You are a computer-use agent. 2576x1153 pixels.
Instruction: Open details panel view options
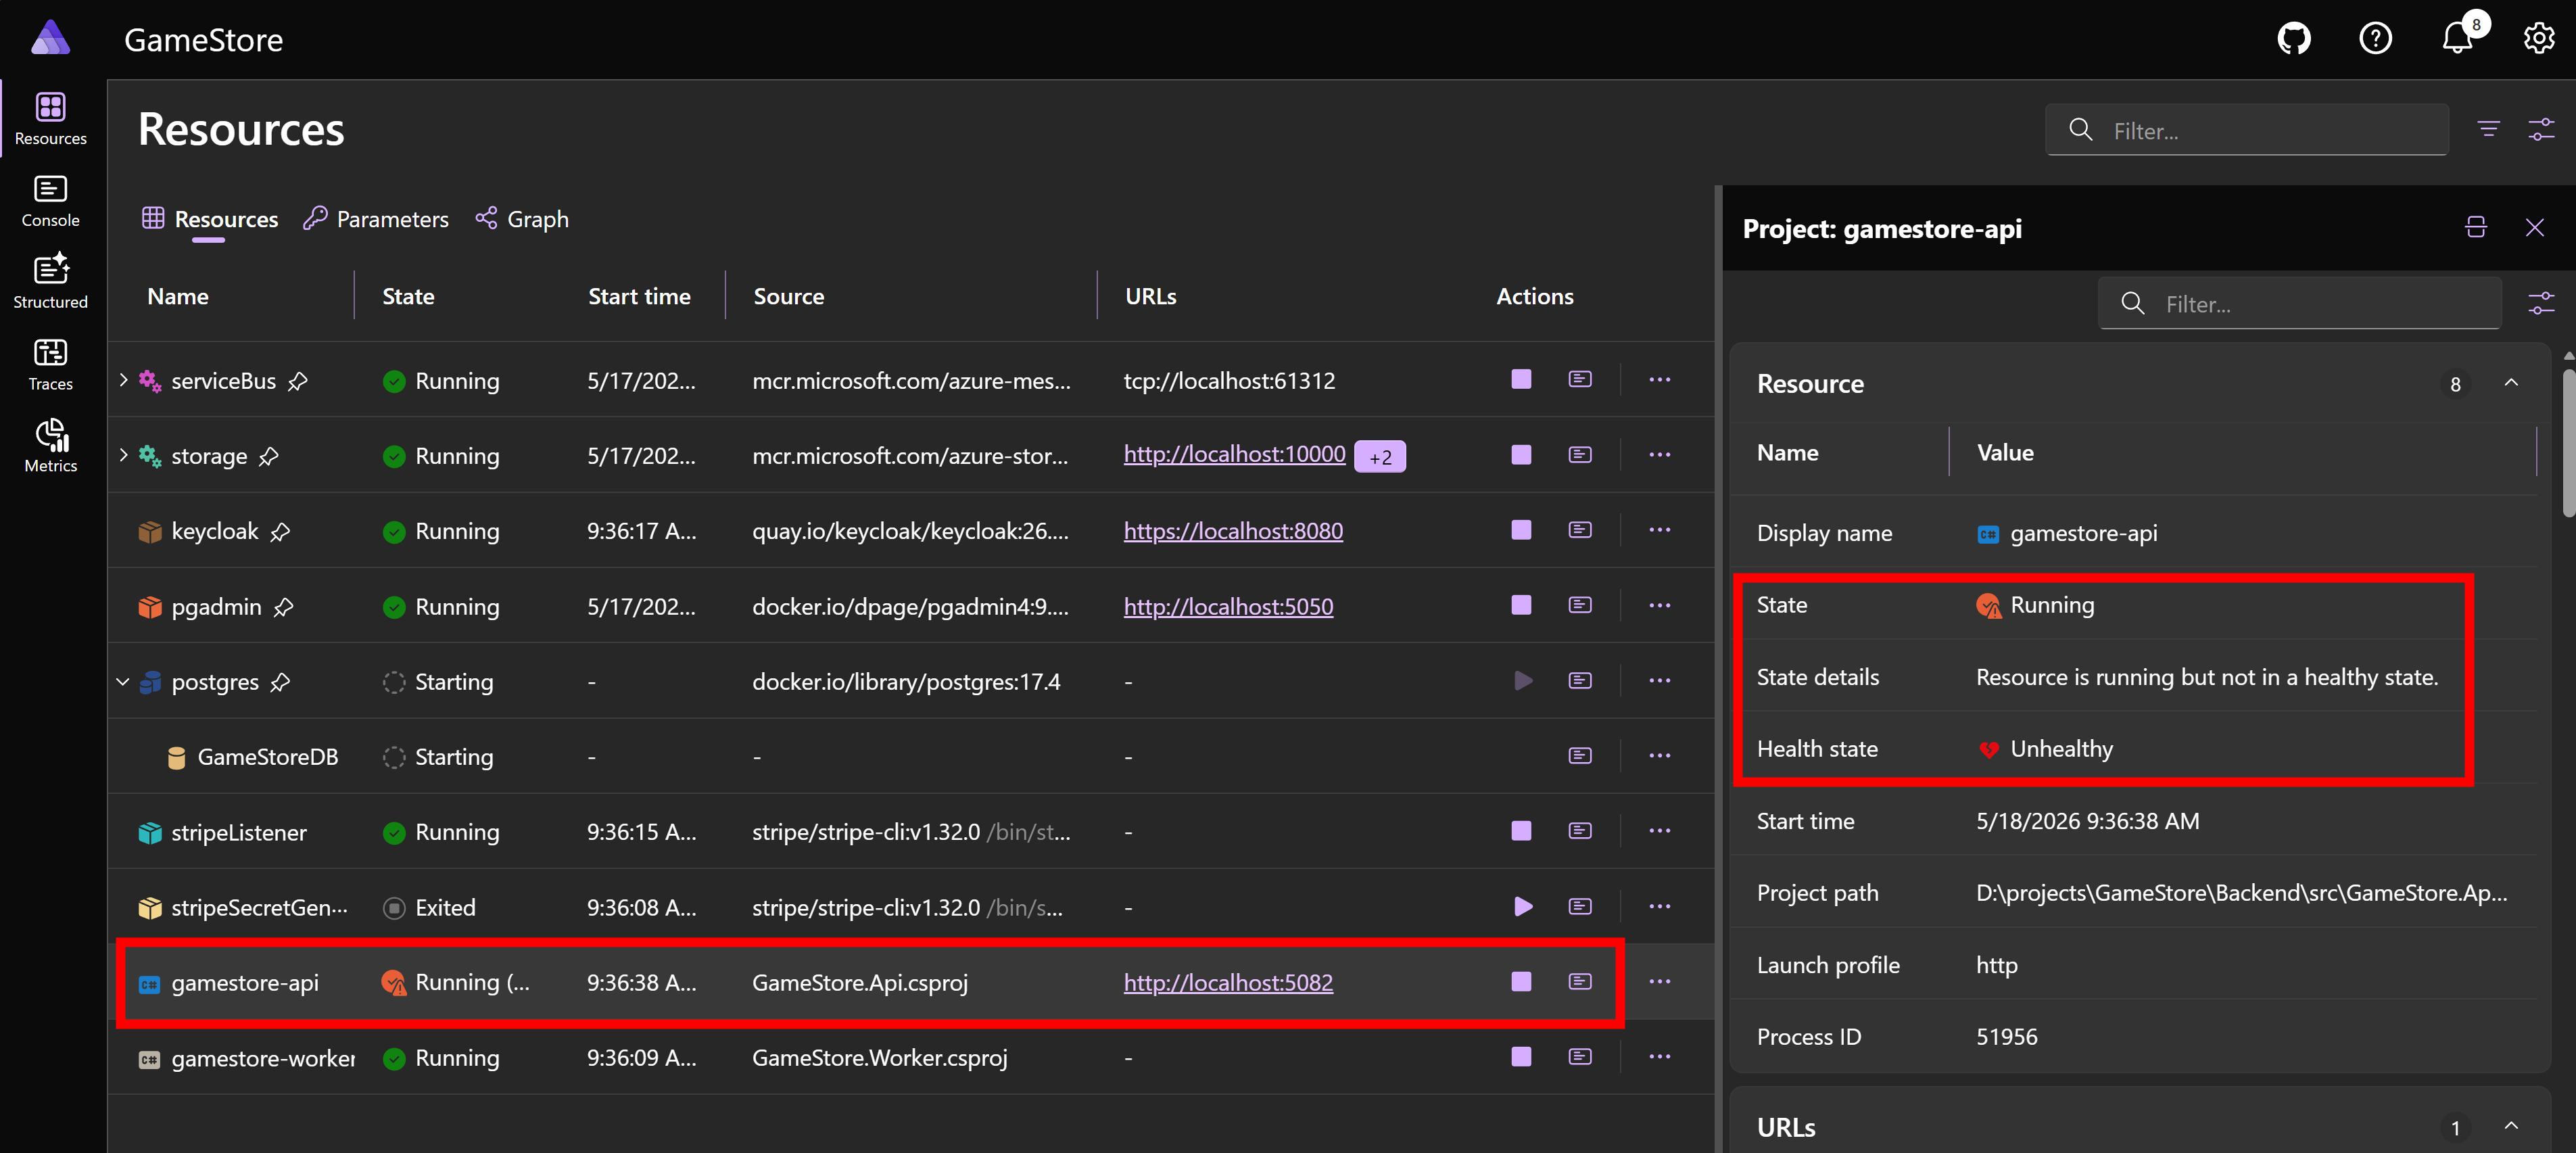2541,303
